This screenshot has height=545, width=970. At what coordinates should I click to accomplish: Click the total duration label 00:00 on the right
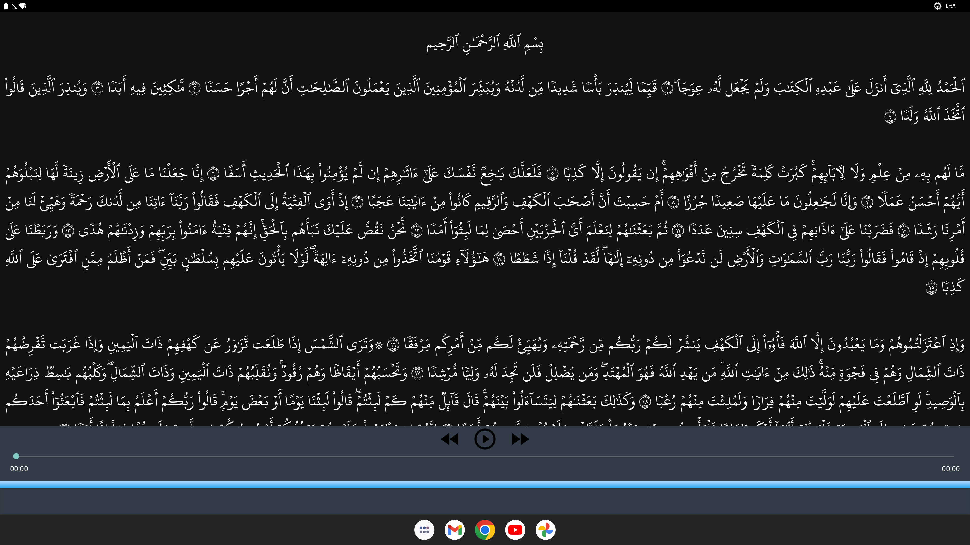(951, 469)
